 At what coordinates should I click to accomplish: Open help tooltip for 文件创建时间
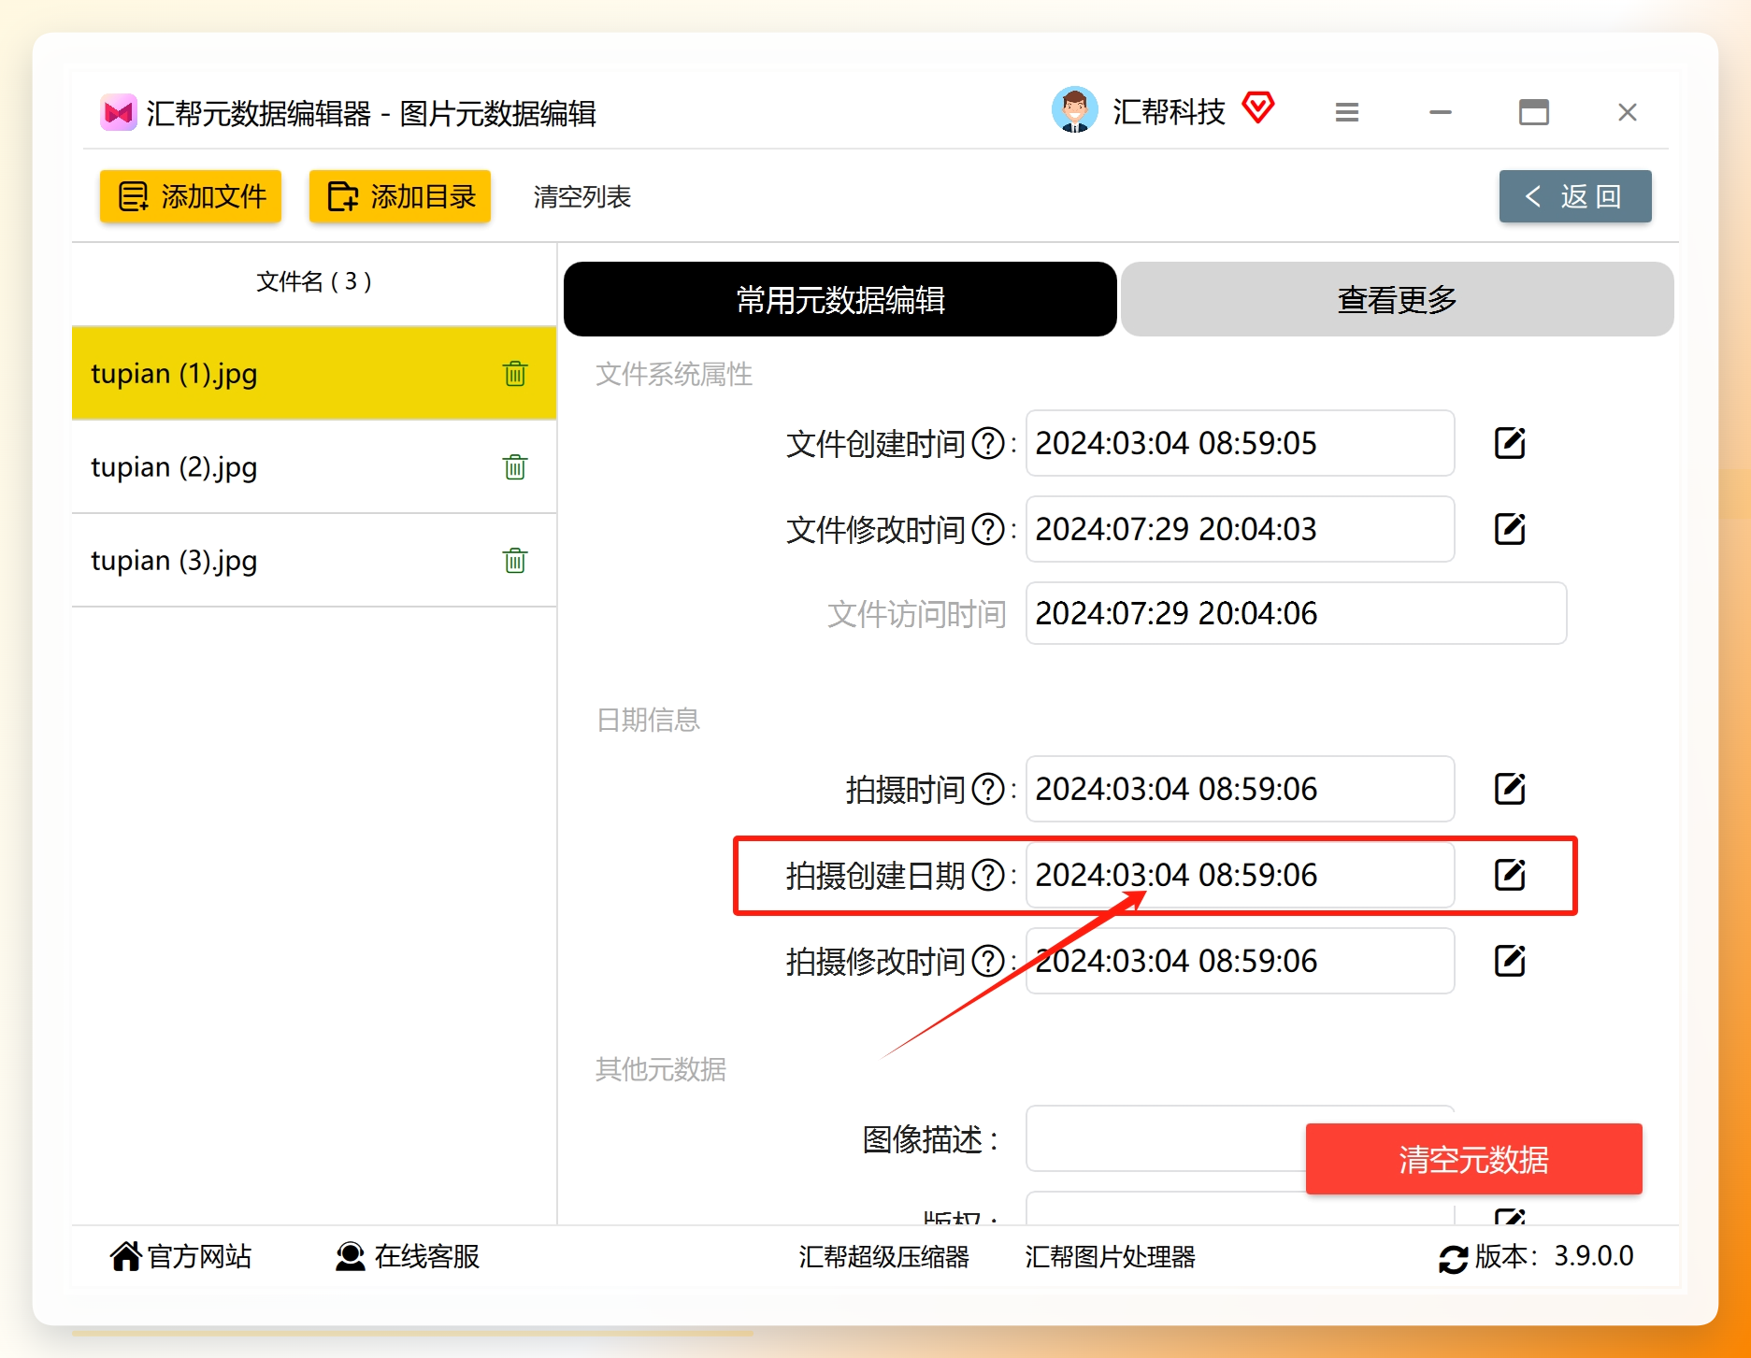988,443
